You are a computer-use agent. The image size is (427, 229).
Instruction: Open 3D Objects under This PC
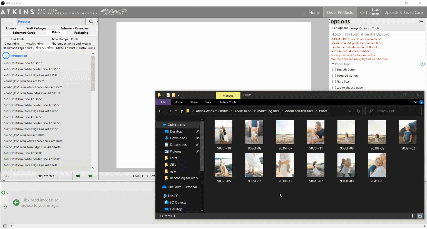(178, 202)
